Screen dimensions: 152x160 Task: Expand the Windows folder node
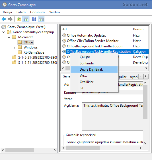coord(14,48)
